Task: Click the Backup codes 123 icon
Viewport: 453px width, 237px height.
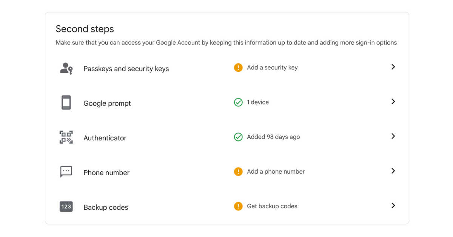Action: (66, 206)
